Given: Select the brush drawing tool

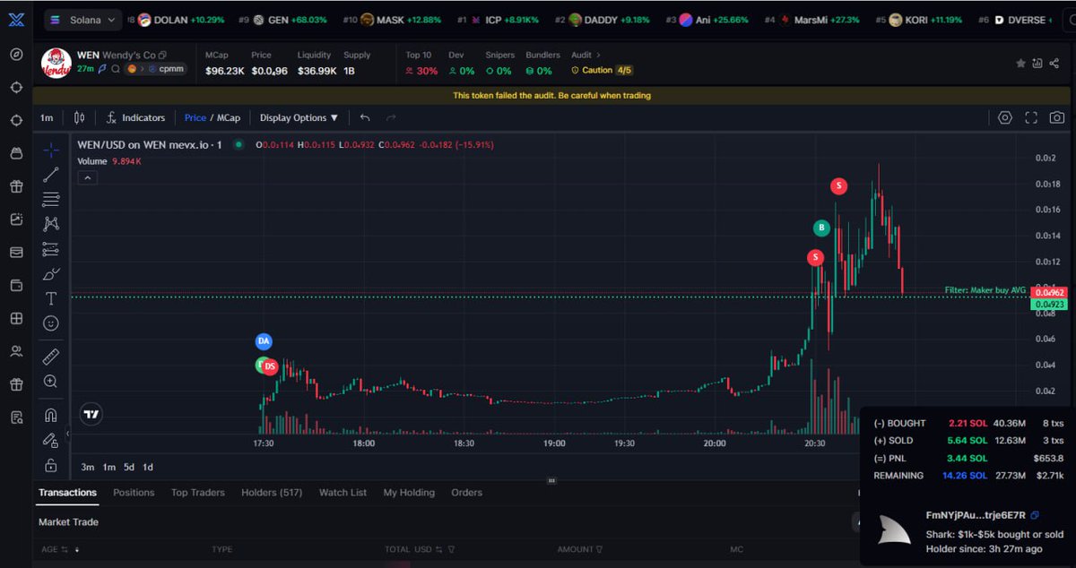Looking at the screenshot, I should pyautogui.click(x=51, y=274).
